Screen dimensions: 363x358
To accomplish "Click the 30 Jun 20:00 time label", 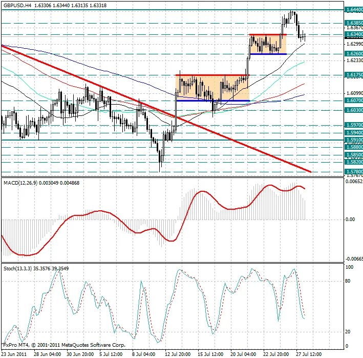I will coord(80,354).
